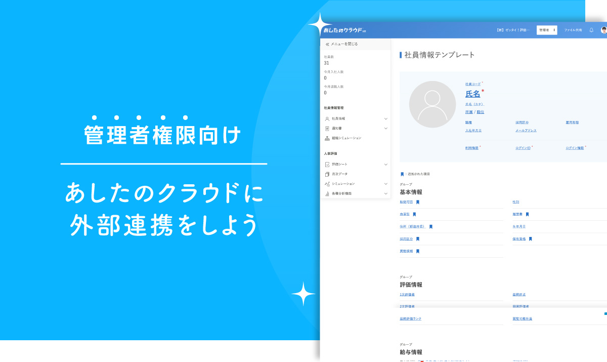Click メニューを閉じる to collapse sidebar
Image resolution: width=607 pixels, height=362 pixels.
(x=344, y=44)
